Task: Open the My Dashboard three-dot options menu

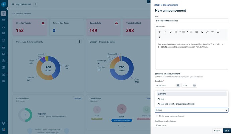Action: tap(35, 5)
